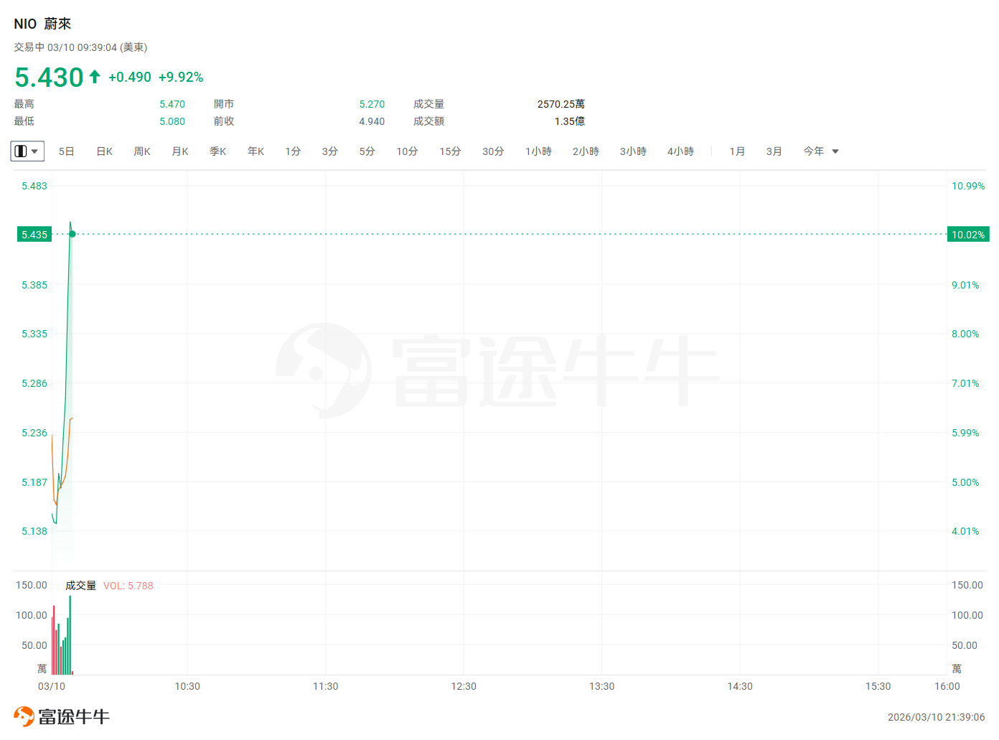
Task: Click the green up arrow beside price
Action: [95, 77]
